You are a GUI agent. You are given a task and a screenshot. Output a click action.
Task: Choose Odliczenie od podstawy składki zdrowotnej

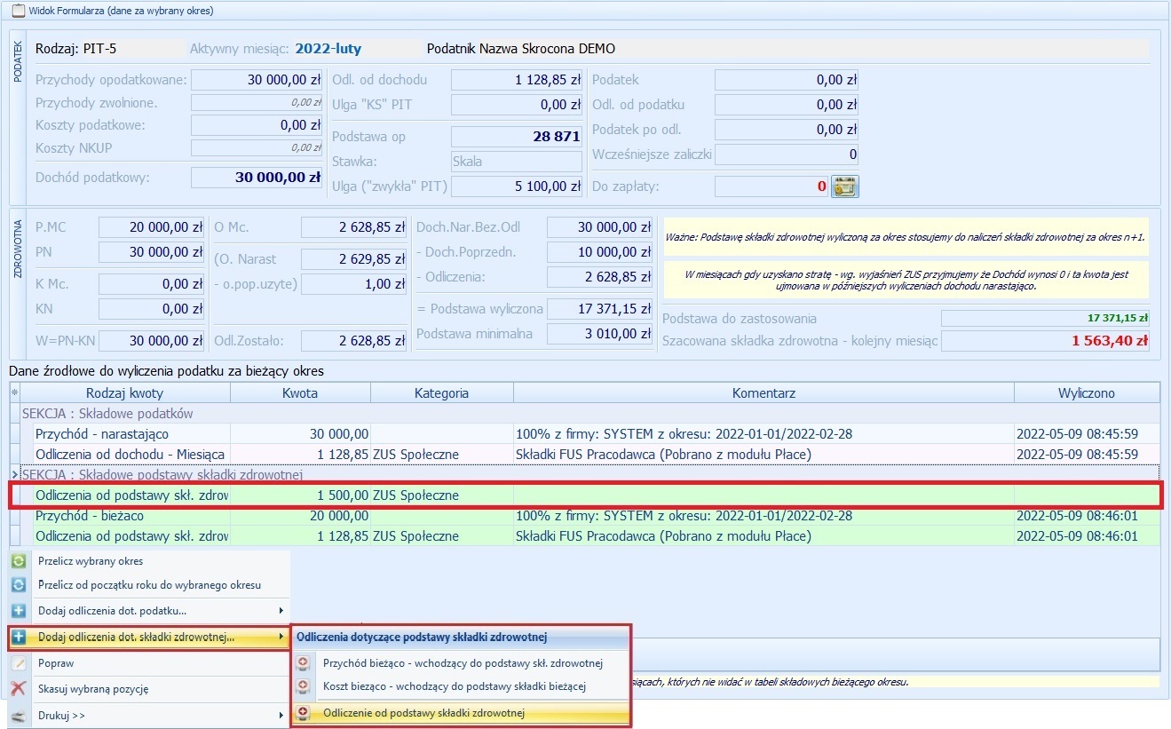click(461, 713)
